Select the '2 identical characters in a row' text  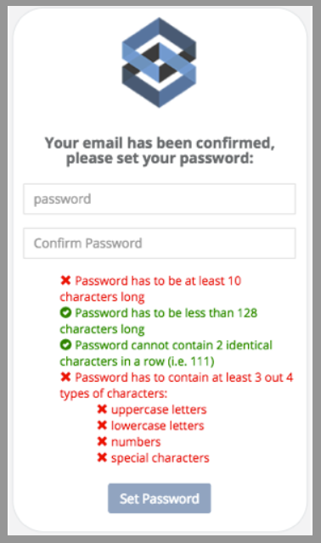pos(166,353)
